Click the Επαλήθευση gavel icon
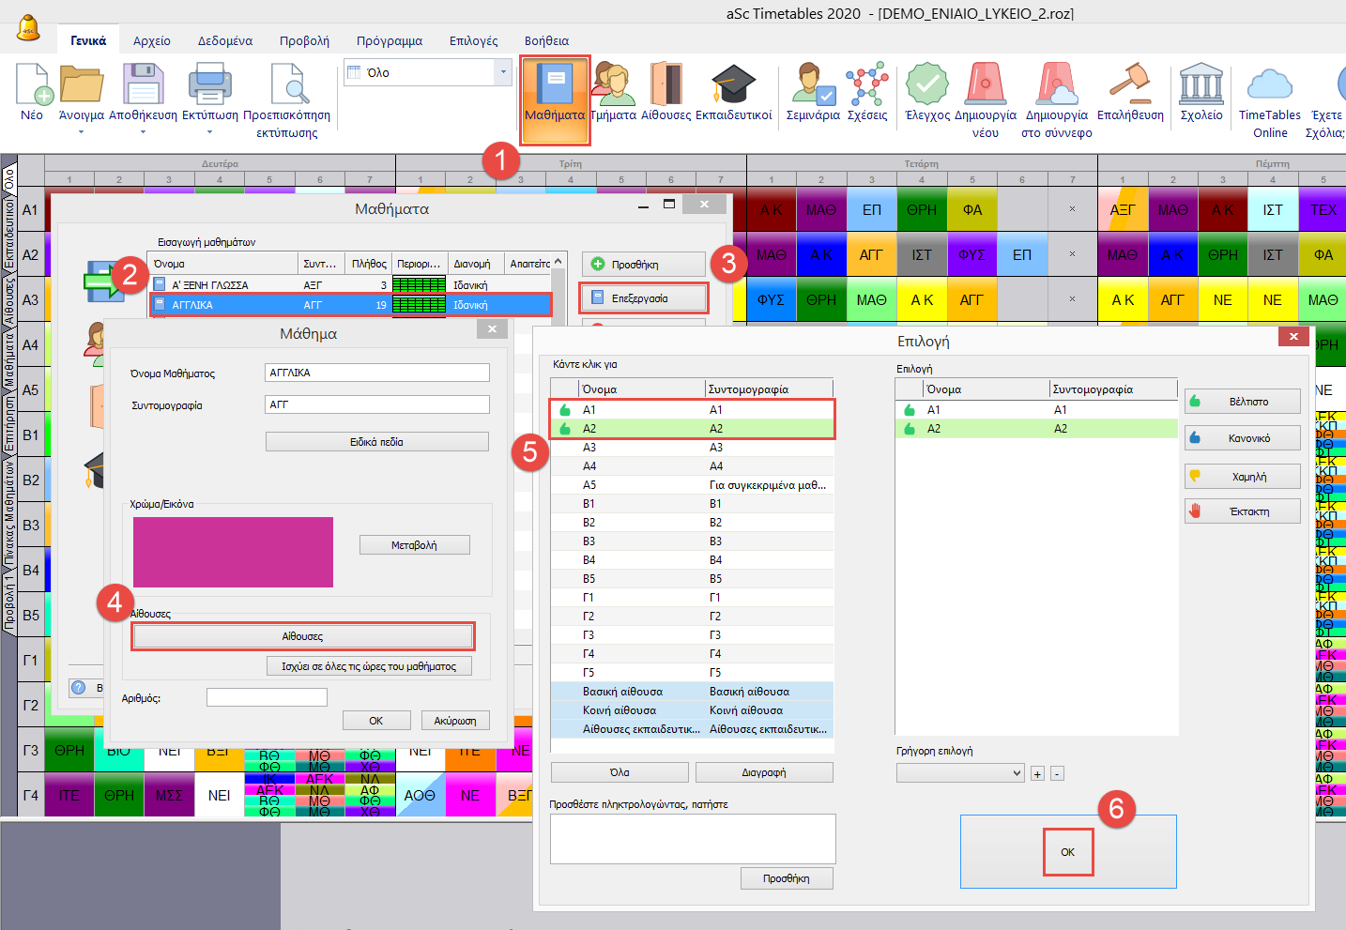This screenshot has height=930, width=1346. [x=1130, y=91]
